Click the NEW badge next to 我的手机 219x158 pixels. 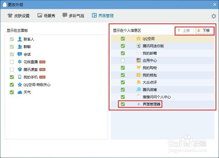click(42, 77)
